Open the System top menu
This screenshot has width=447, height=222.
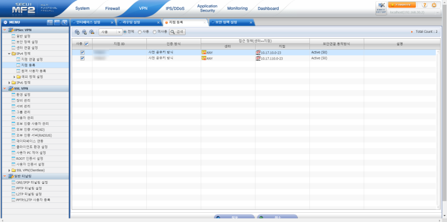pos(82,9)
